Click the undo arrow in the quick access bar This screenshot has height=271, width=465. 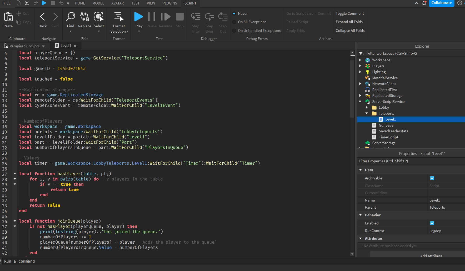tap(61, 3)
